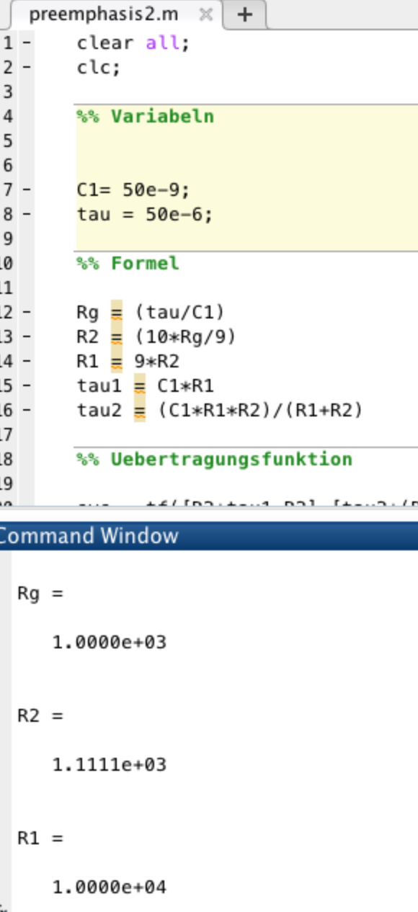Set breakpoint dash on line 16
The image size is (418, 912).
[27, 410]
